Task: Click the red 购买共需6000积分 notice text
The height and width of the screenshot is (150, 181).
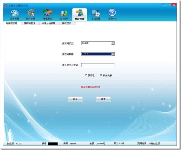Action: (x=90, y=87)
